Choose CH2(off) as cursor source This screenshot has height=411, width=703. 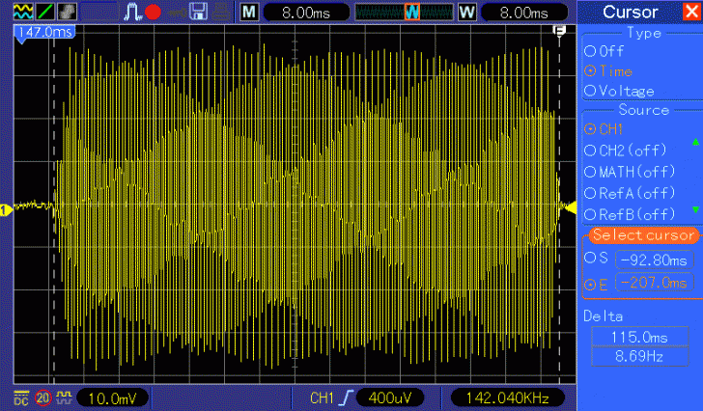tap(626, 151)
